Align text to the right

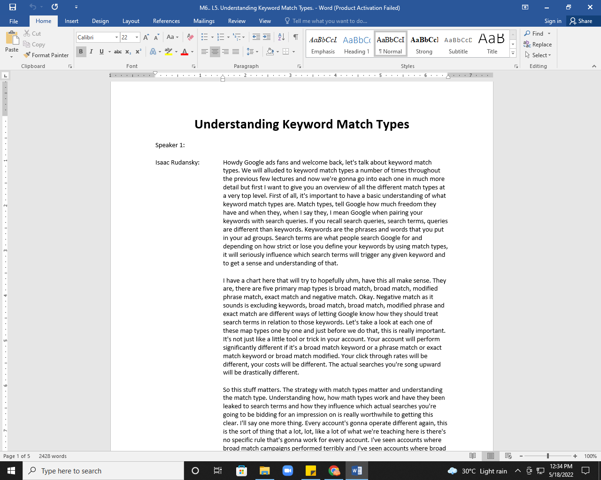(225, 52)
